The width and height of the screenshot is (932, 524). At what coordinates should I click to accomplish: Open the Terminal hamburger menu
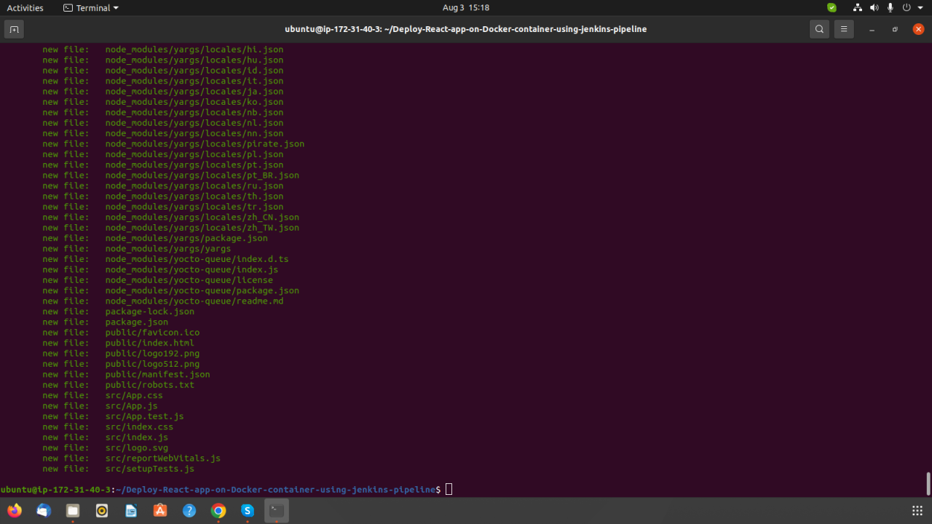(x=844, y=29)
